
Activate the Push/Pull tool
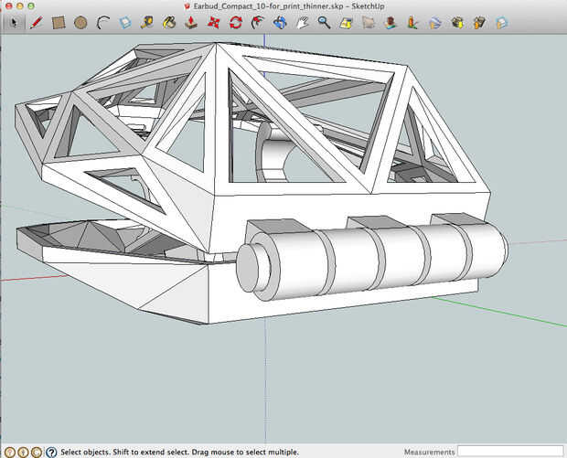click(x=192, y=22)
